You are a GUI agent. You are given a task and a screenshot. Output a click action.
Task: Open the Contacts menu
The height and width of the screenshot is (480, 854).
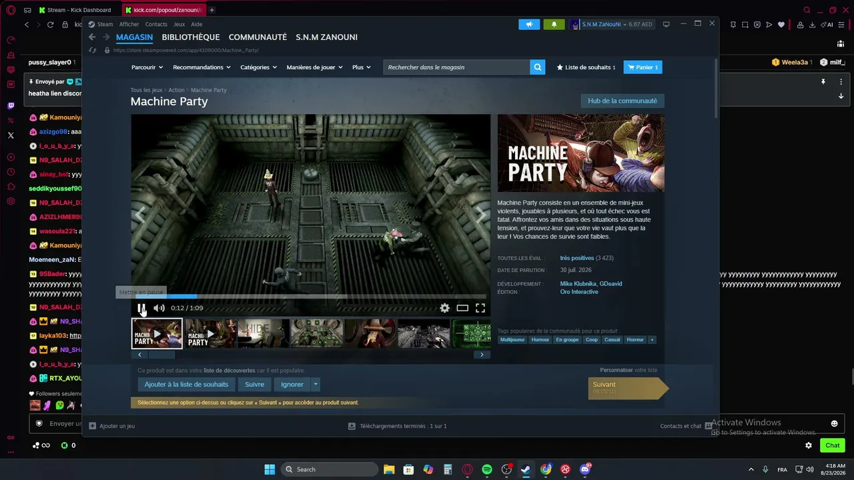tap(156, 25)
